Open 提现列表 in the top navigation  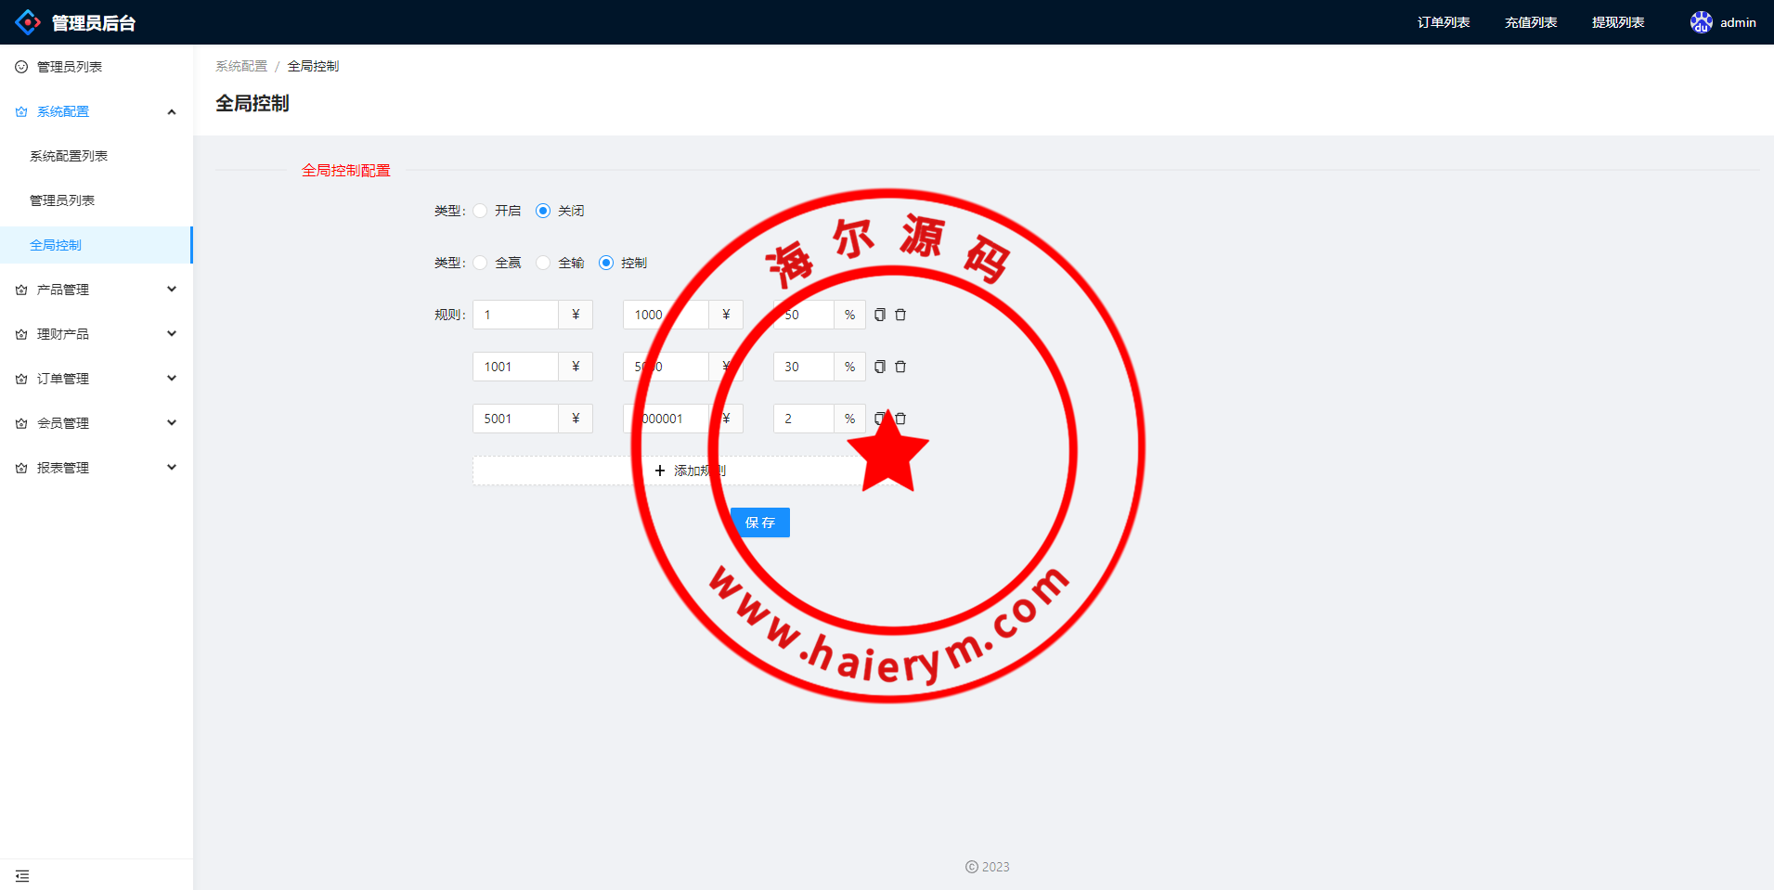coord(1618,22)
